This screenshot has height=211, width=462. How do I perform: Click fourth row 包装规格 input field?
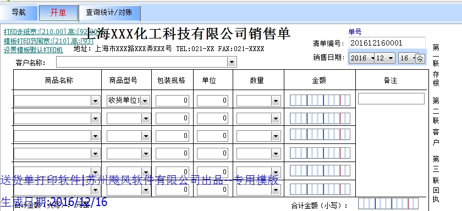[172, 153]
